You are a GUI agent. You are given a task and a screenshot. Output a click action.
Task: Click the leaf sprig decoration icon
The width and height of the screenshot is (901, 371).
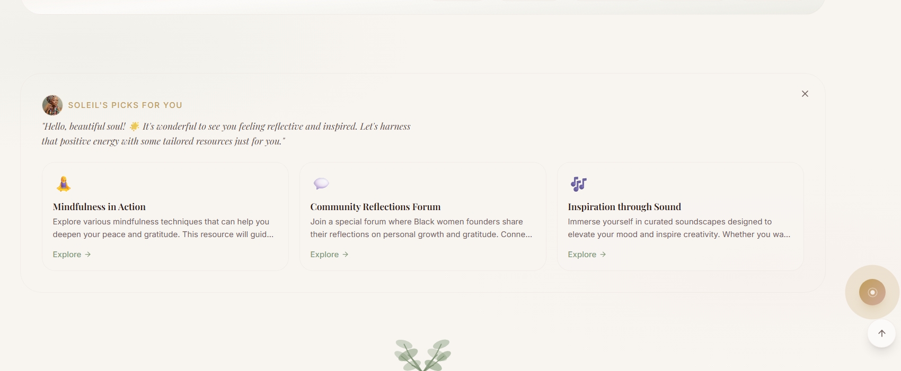point(422,355)
